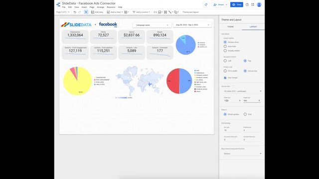Select the Auto hide header option

pyautogui.click(x=225, y=46)
